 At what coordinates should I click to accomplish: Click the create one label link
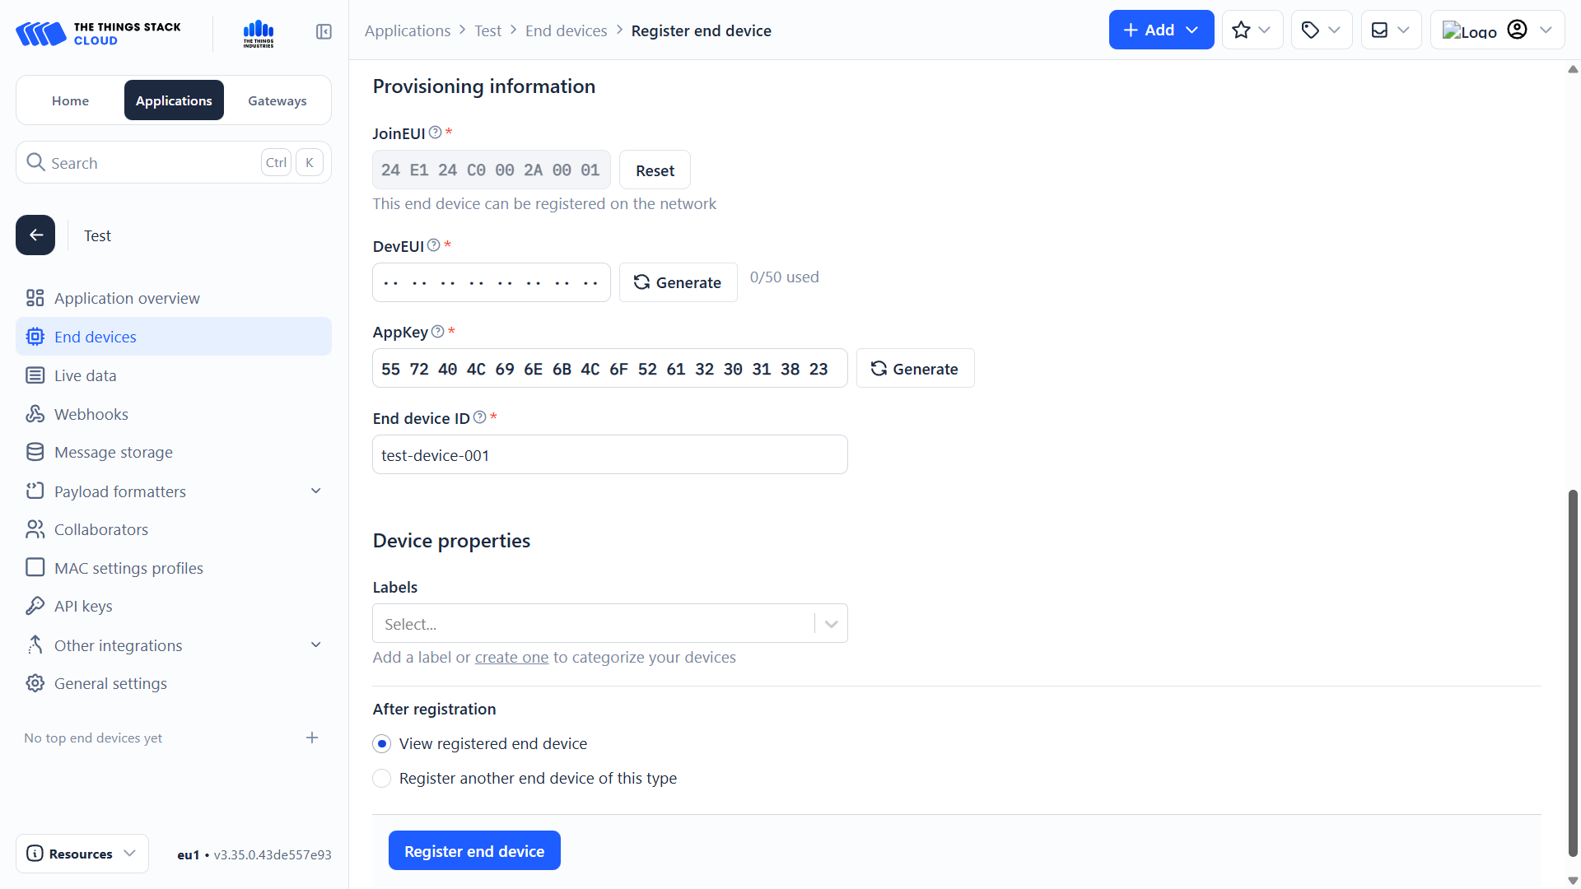pos(511,658)
